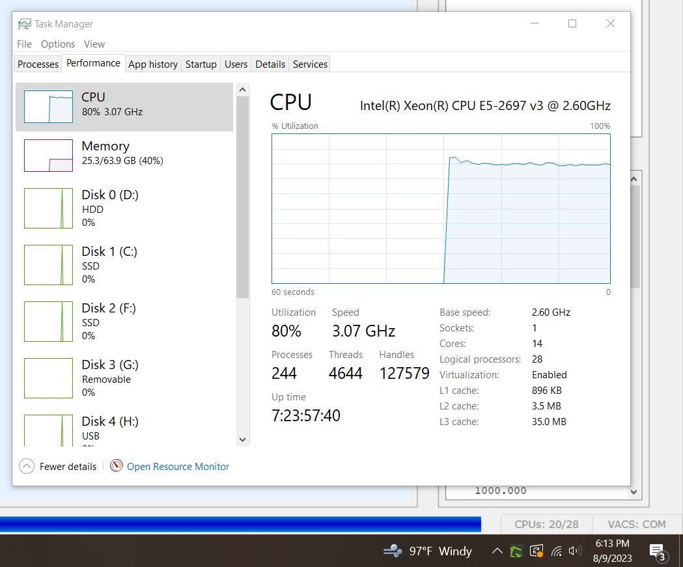Click the green tray application icon

pos(516,551)
